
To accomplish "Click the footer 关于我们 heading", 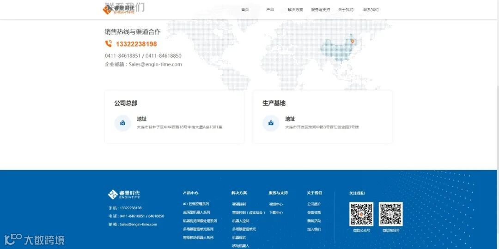I will click(x=315, y=193).
